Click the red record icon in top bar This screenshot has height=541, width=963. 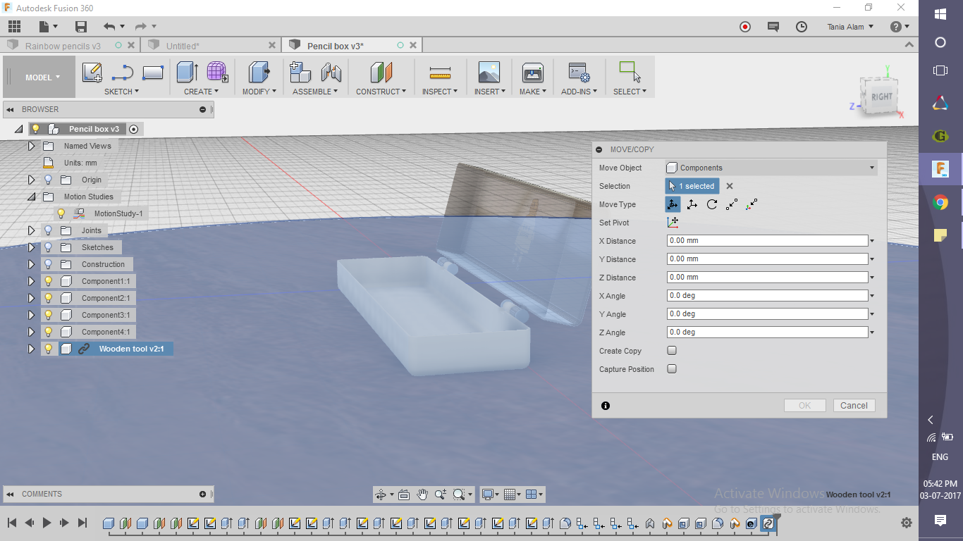click(745, 27)
